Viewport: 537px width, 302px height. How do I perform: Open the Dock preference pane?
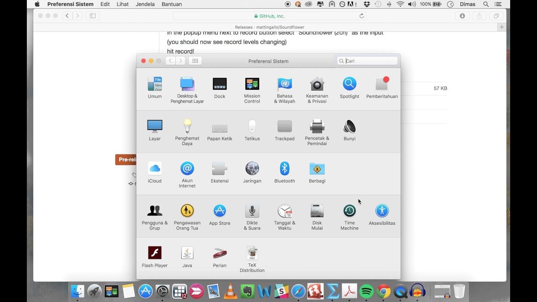pyautogui.click(x=220, y=88)
